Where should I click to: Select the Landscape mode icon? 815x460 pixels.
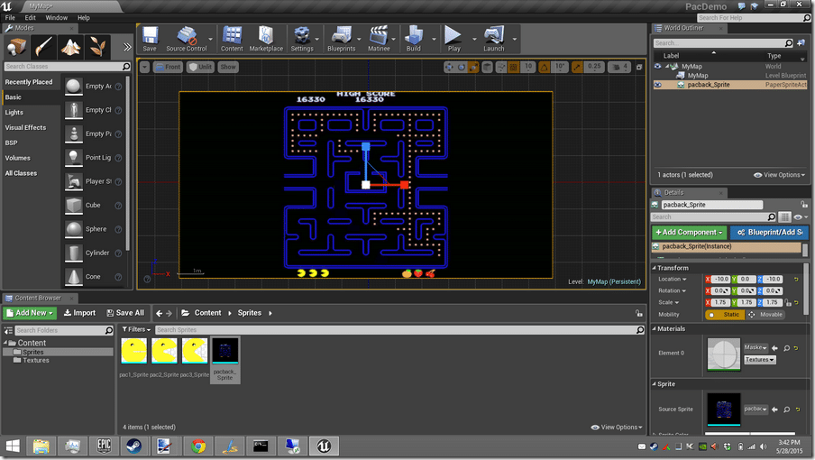tap(70, 48)
